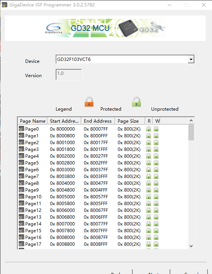Click the write lock icon for Page16
Screen dimensions: 212x274
coord(156,237)
